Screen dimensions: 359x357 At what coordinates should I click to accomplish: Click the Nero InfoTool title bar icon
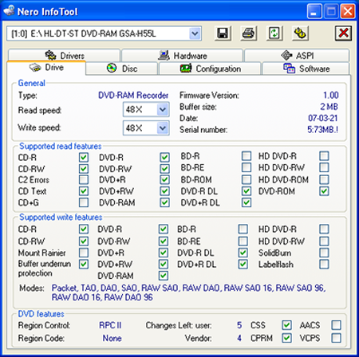click(x=9, y=10)
